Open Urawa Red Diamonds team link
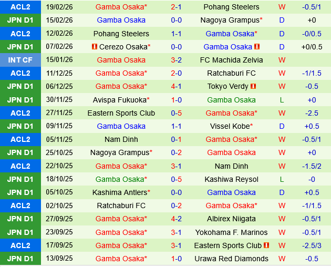This screenshot has width=331, height=267. tap(231, 259)
